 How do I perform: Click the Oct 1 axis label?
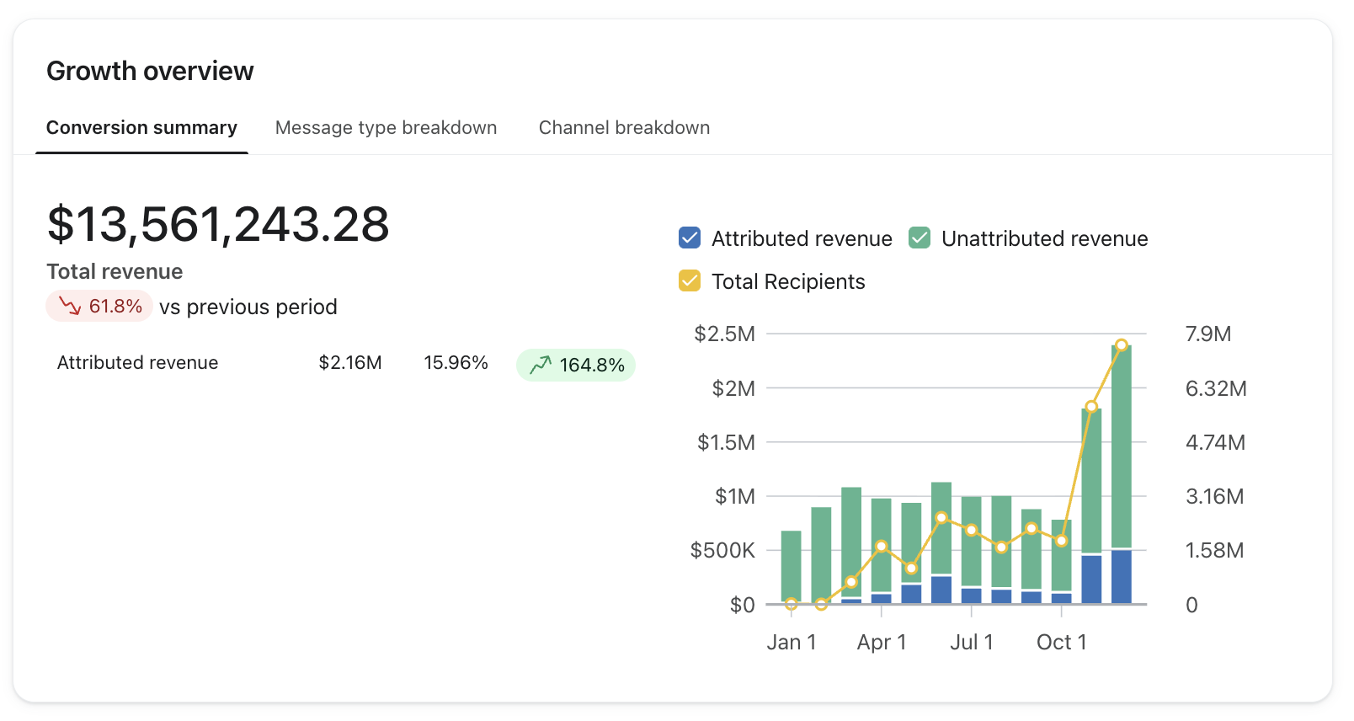[1062, 643]
